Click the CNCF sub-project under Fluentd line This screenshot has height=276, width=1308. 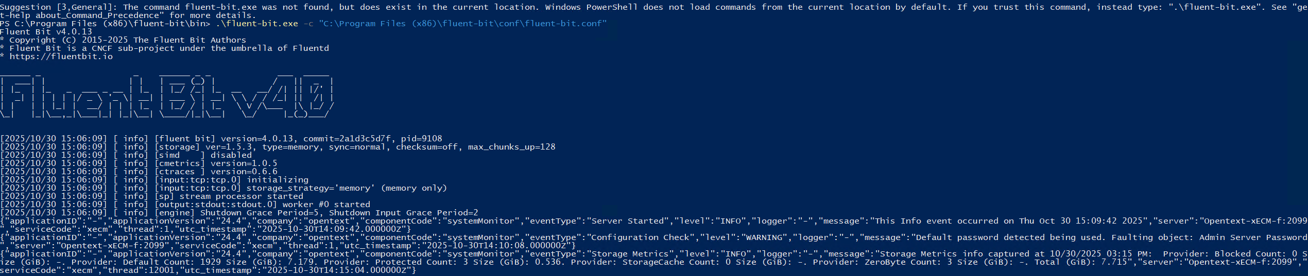(x=164, y=48)
